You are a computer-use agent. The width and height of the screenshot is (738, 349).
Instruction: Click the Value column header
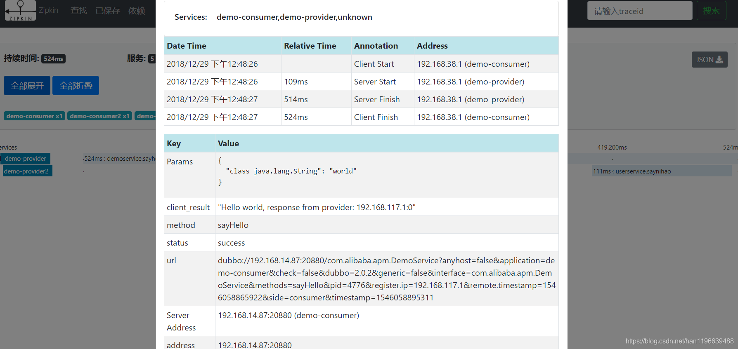(x=387, y=143)
